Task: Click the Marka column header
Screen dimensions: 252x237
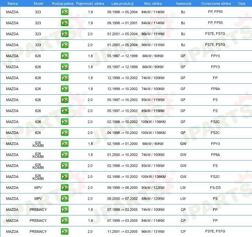Action: [x=13, y=4]
